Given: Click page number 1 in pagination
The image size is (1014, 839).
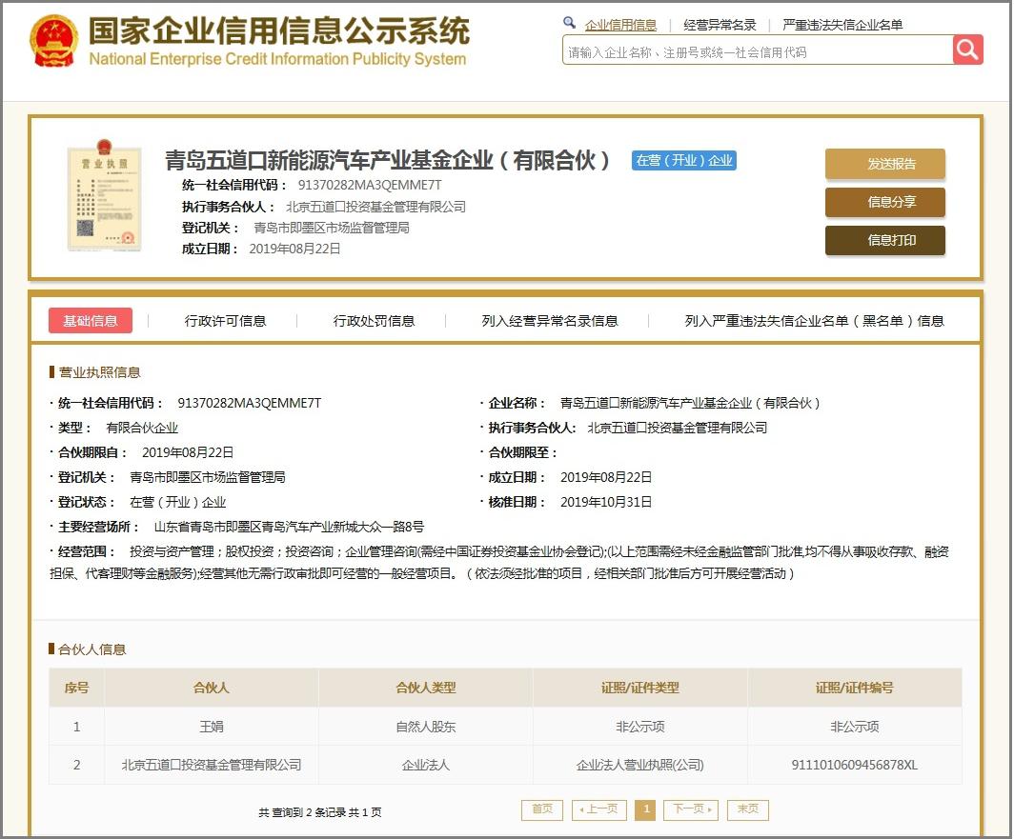Looking at the screenshot, I should click(645, 809).
